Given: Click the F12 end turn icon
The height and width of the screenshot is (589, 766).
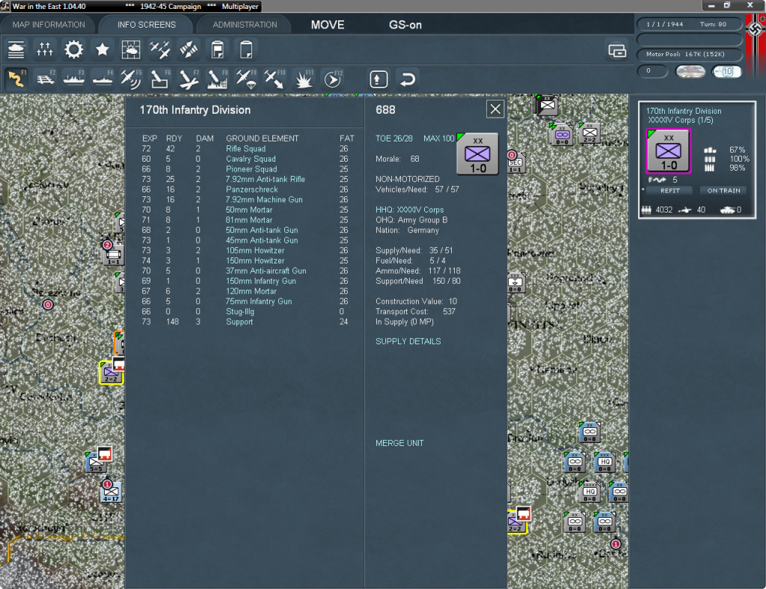Looking at the screenshot, I should coord(333,79).
